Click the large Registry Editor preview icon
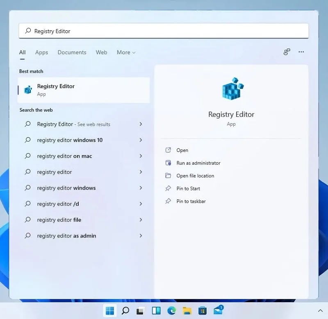Screen dimensions: 328x319 tap(233, 88)
